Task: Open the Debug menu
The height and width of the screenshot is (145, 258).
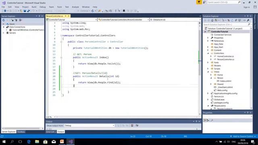Action: pos(42,7)
